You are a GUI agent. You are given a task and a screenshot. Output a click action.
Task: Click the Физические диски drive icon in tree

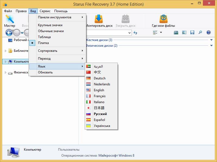pyautogui.click(x=10, y=73)
